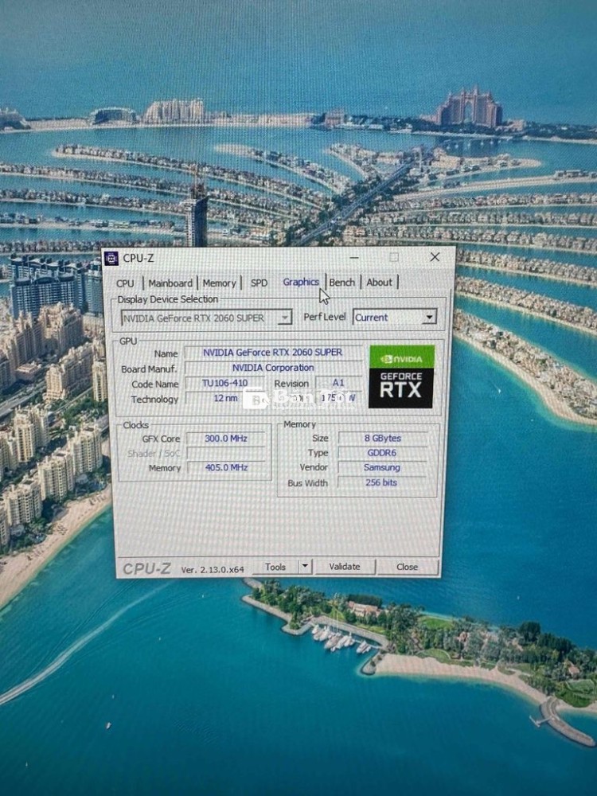Click the Tools button
This screenshot has height=796, width=597.
[275, 567]
